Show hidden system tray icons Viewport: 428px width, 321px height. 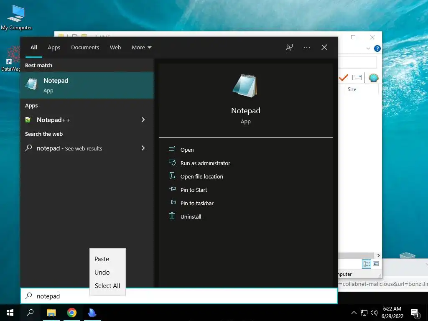click(354, 313)
